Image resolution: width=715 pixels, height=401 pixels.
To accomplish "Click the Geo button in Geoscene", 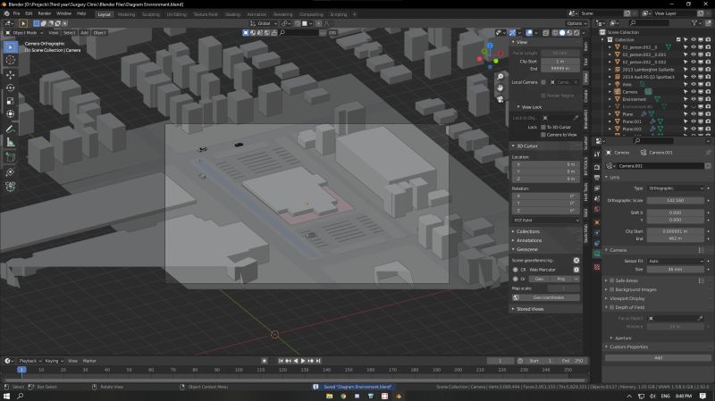I will (x=539, y=279).
